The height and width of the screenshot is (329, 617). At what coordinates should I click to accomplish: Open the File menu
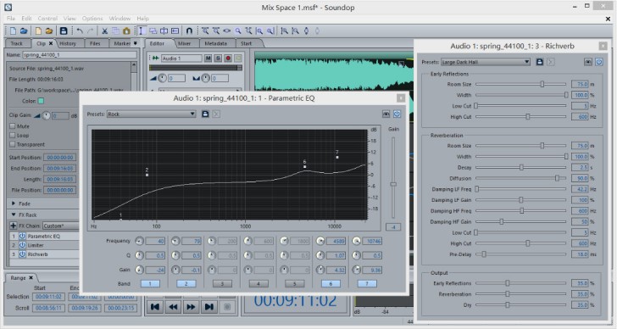pos(11,18)
